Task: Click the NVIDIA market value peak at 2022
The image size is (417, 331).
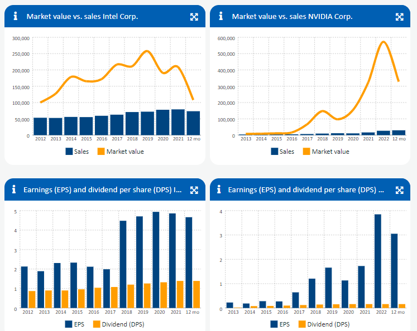Action: pyautogui.click(x=383, y=42)
